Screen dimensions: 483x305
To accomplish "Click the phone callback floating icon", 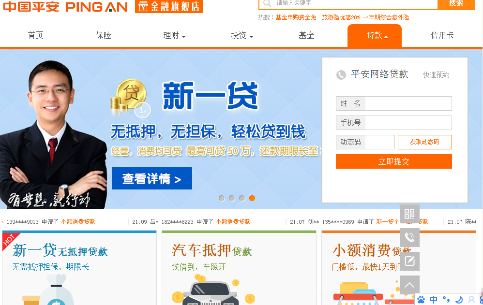I will click(x=410, y=237).
